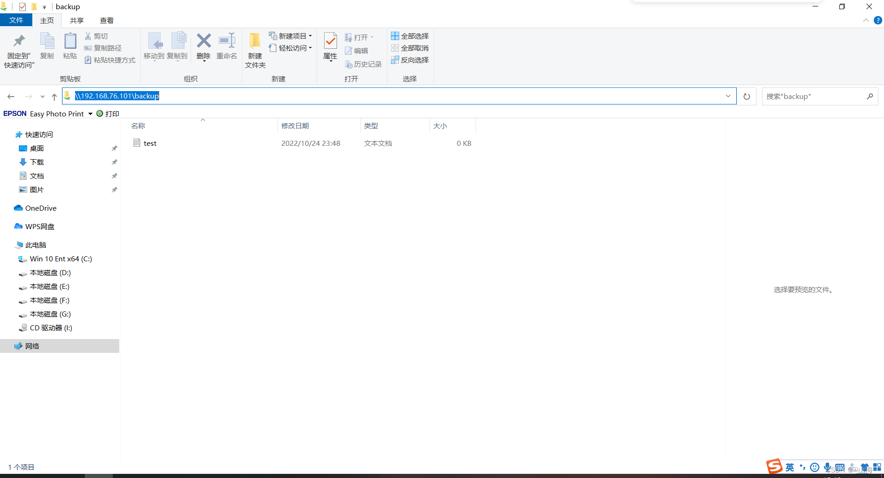Click the Copy to icon
Screen dimensions: 884x478
178,41
